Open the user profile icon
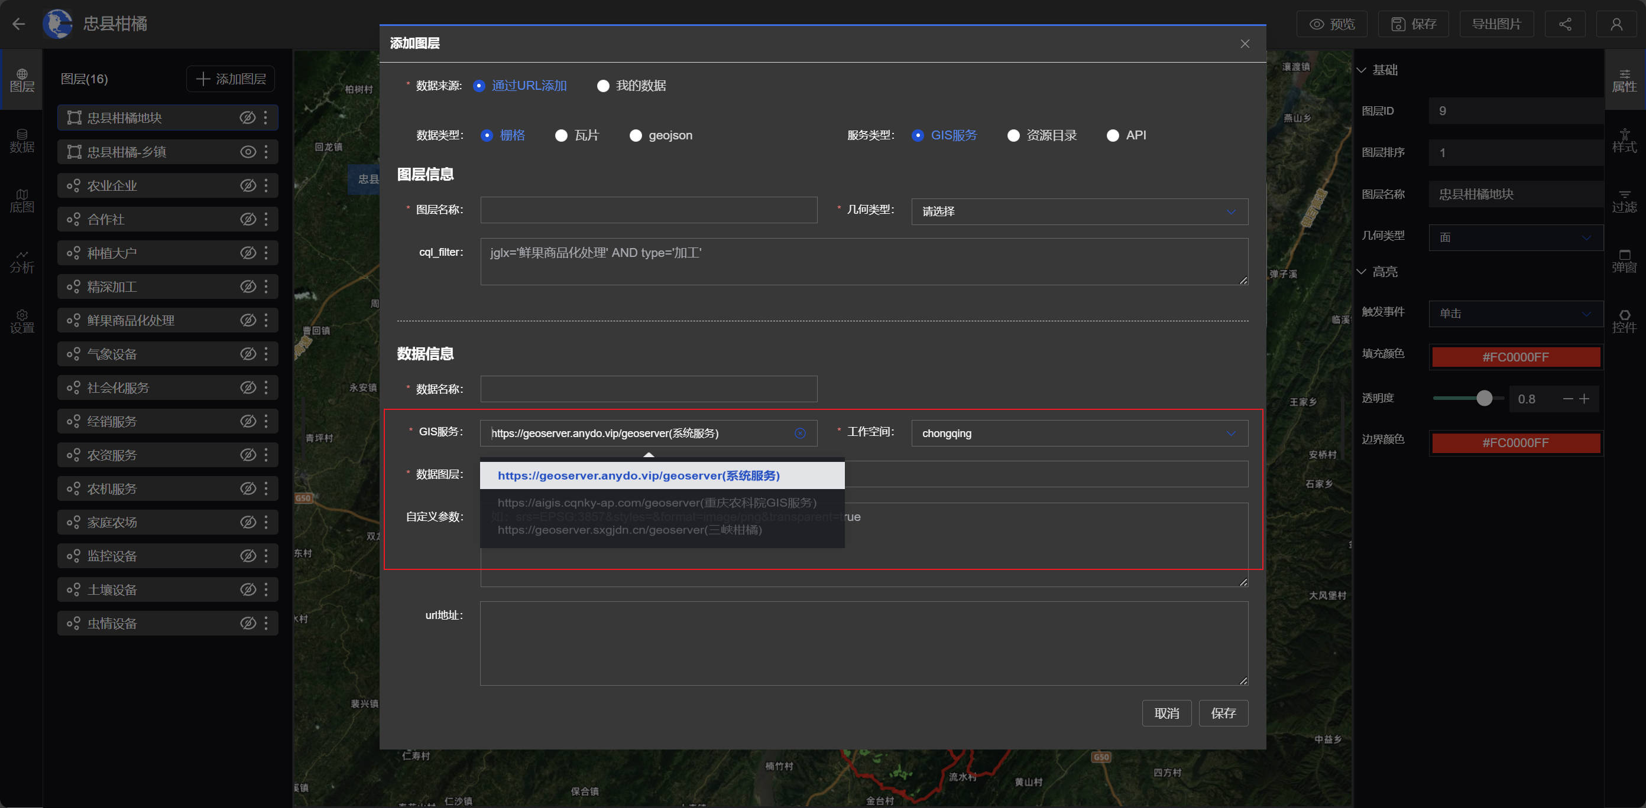This screenshot has width=1646, height=808. 1616,24
